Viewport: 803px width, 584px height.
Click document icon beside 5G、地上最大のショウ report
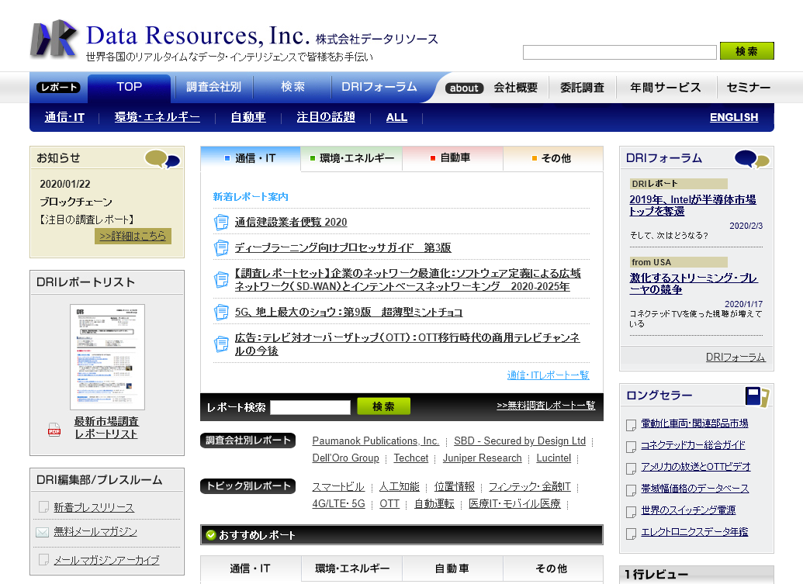click(221, 312)
